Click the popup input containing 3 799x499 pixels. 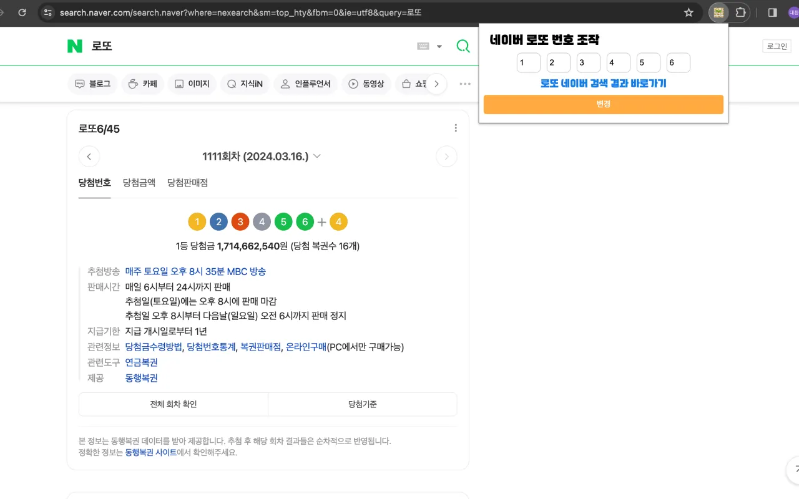pyautogui.click(x=589, y=63)
